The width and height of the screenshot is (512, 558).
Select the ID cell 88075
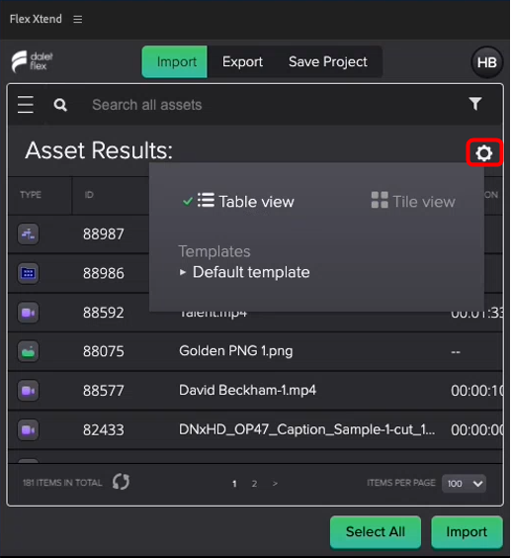[x=104, y=351]
